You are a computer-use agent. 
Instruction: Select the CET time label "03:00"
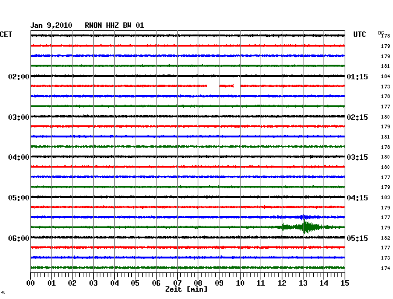(x=19, y=117)
